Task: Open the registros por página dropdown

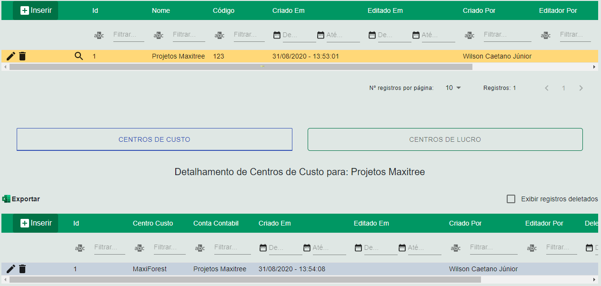Action: [x=453, y=88]
